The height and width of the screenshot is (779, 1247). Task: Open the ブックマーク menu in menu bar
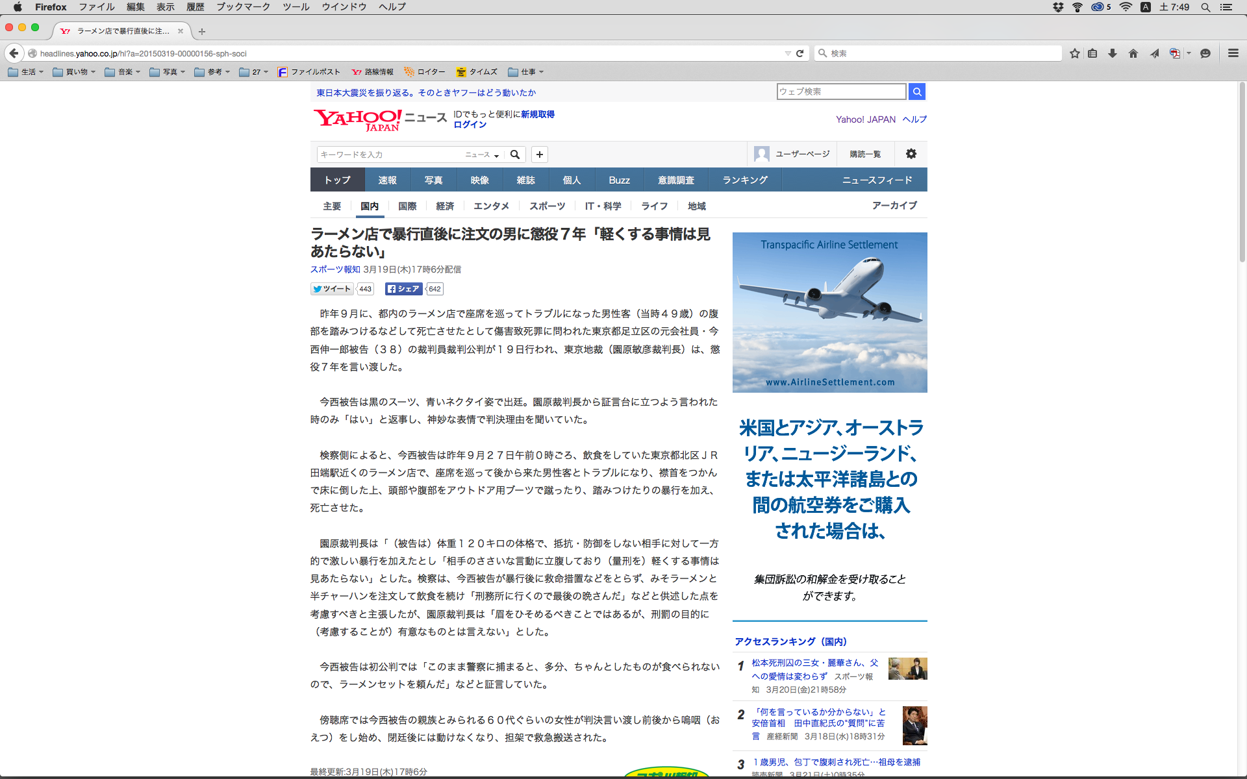pyautogui.click(x=243, y=7)
